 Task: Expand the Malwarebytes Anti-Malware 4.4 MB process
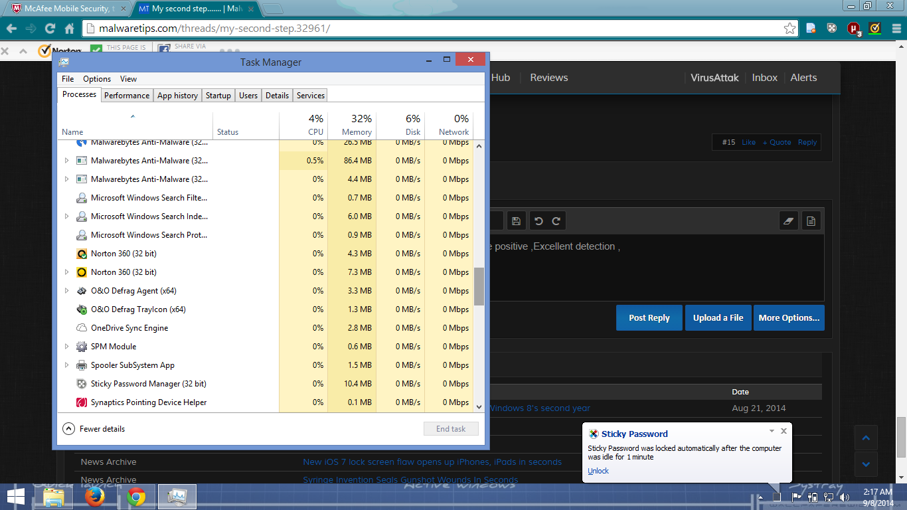click(x=66, y=179)
